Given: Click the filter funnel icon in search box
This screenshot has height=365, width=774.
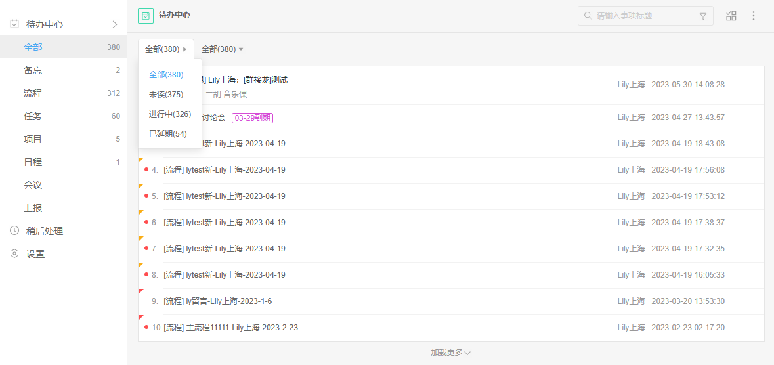Looking at the screenshot, I should pyautogui.click(x=703, y=16).
